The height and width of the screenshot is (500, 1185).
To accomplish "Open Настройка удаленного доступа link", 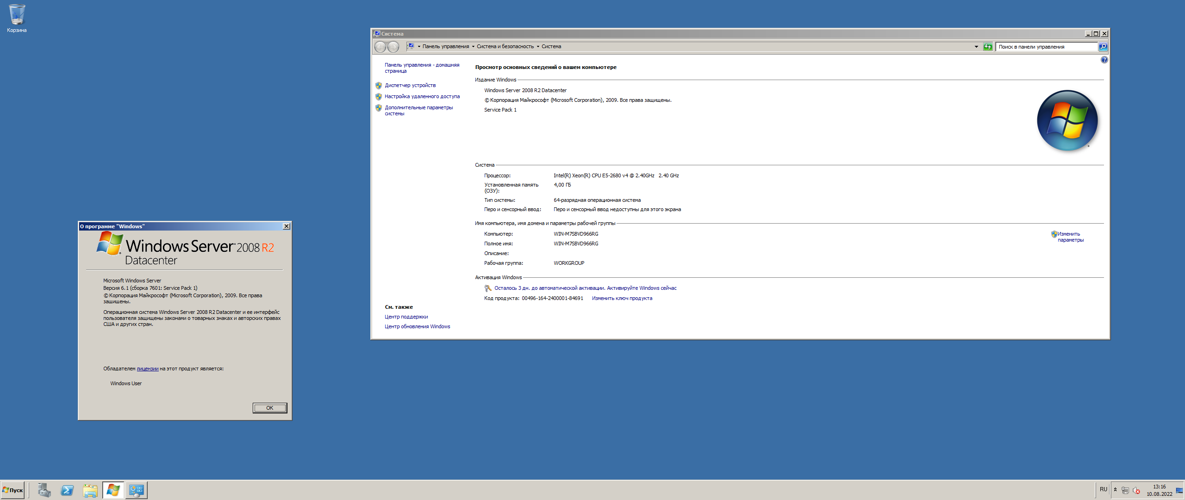I will [x=422, y=97].
